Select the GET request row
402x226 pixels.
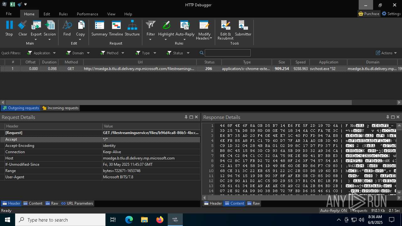click(x=201, y=69)
